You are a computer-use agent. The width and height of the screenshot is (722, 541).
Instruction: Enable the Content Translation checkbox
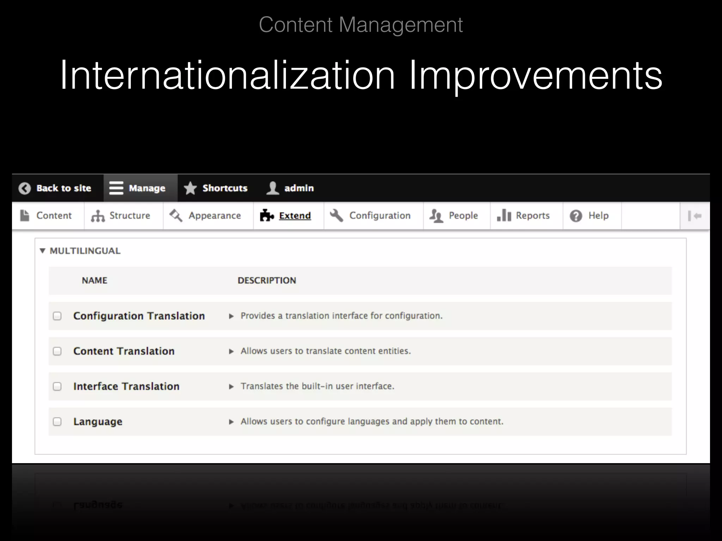click(x=57, y=351)
